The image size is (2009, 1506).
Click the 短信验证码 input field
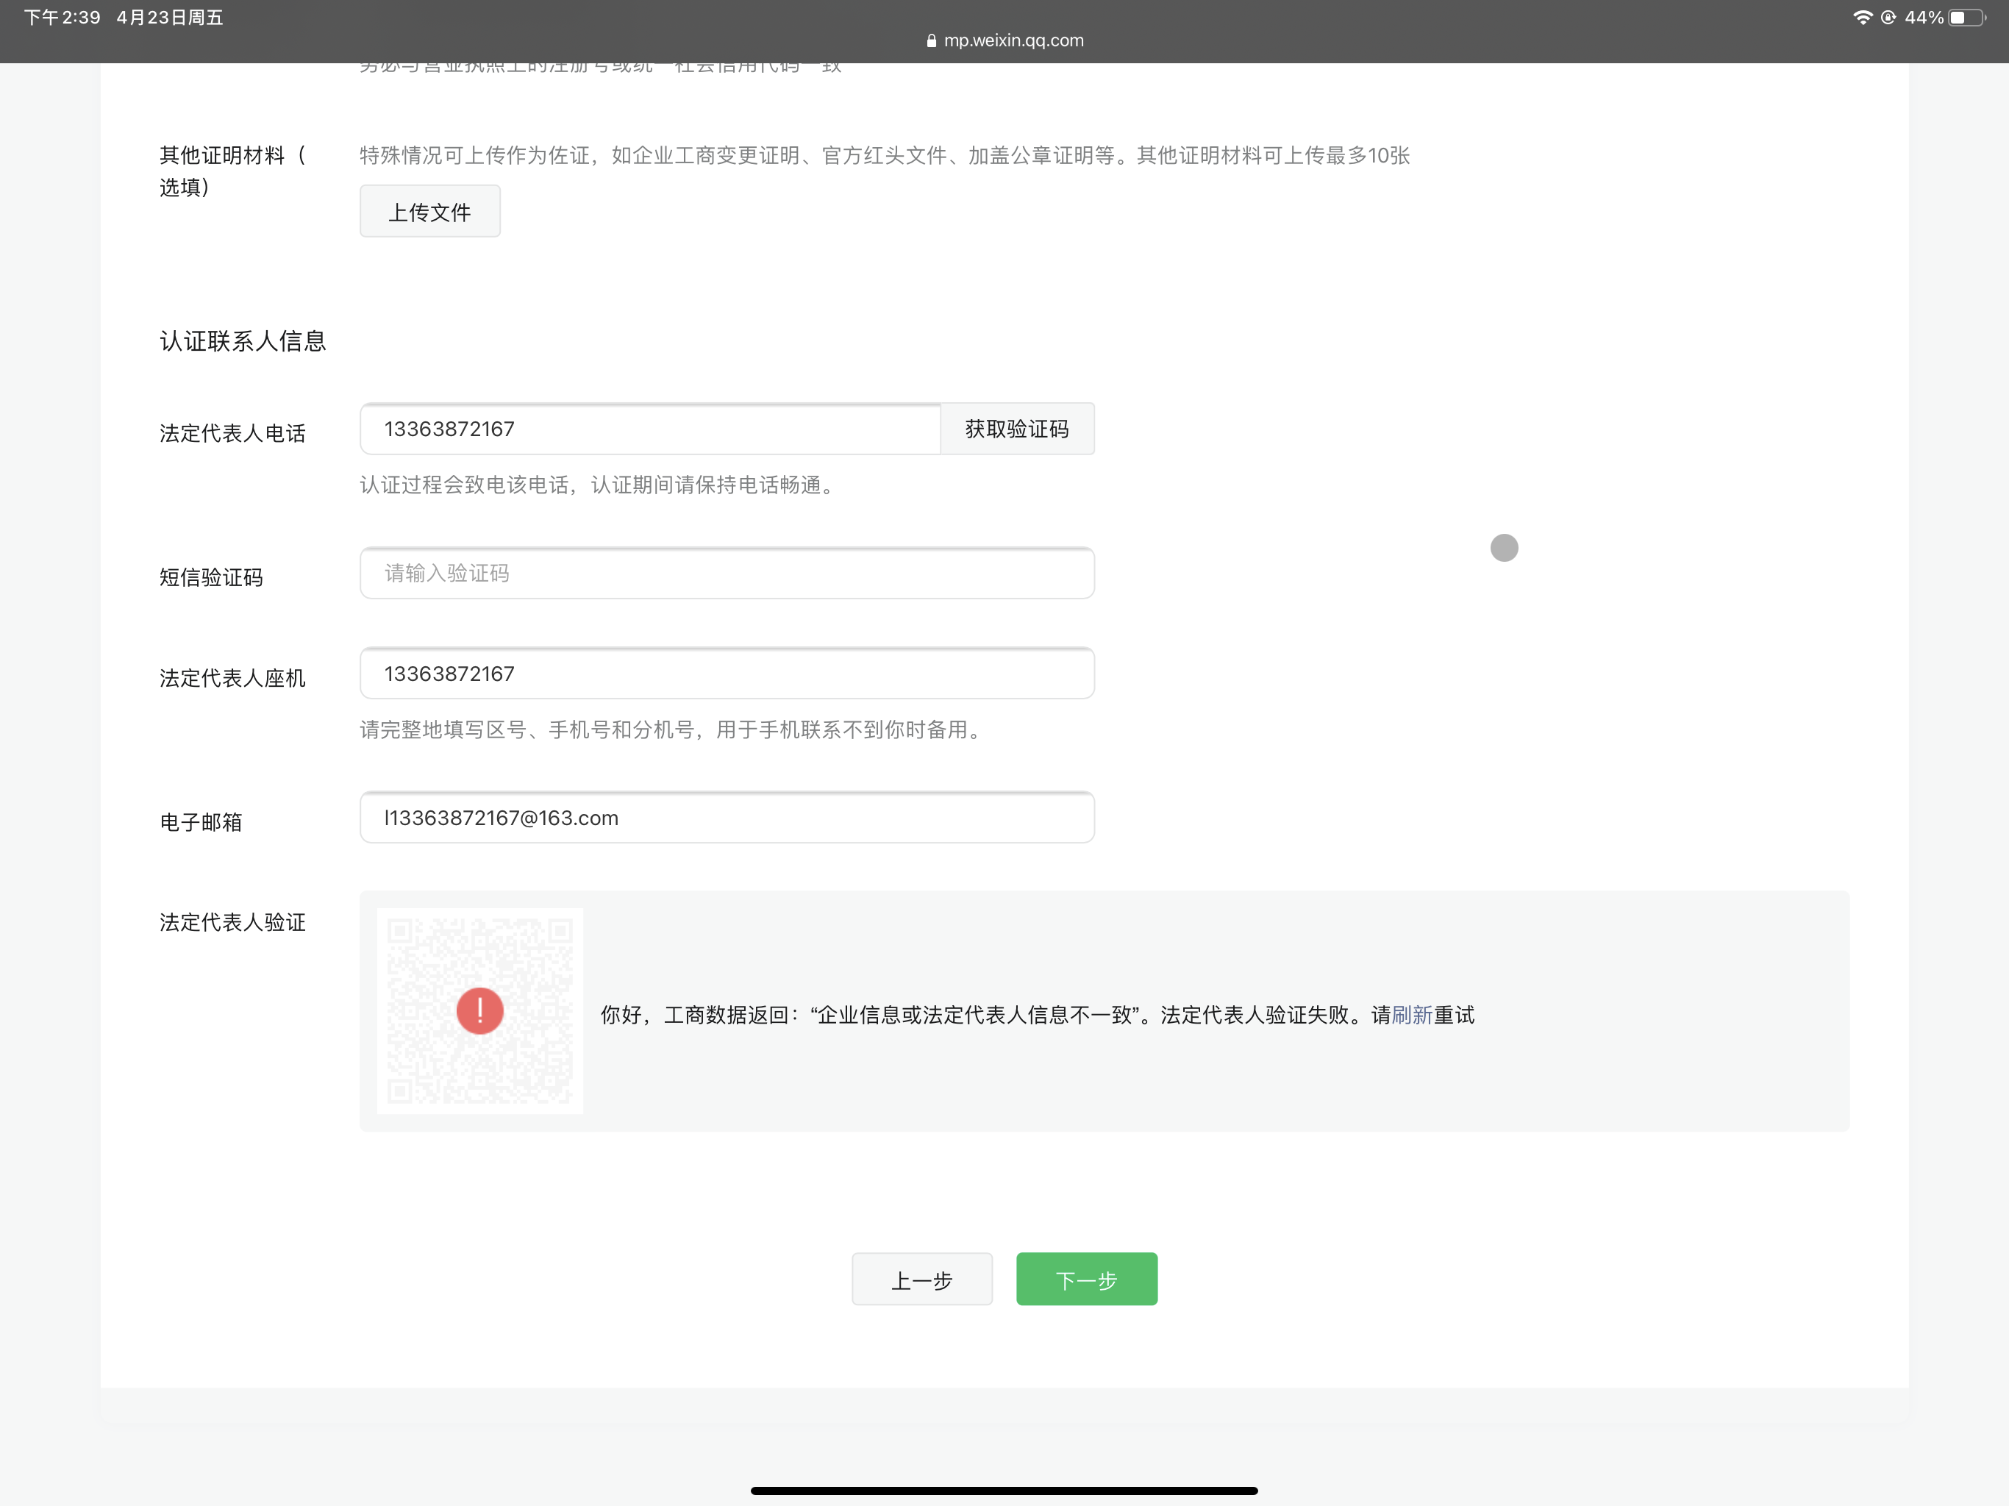[727, 573]
